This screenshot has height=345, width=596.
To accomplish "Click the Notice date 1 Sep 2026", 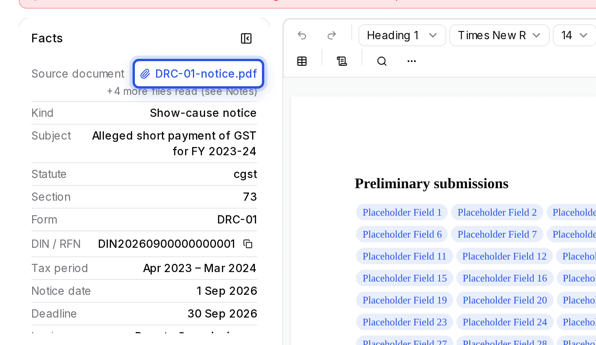I will point(227,291).
